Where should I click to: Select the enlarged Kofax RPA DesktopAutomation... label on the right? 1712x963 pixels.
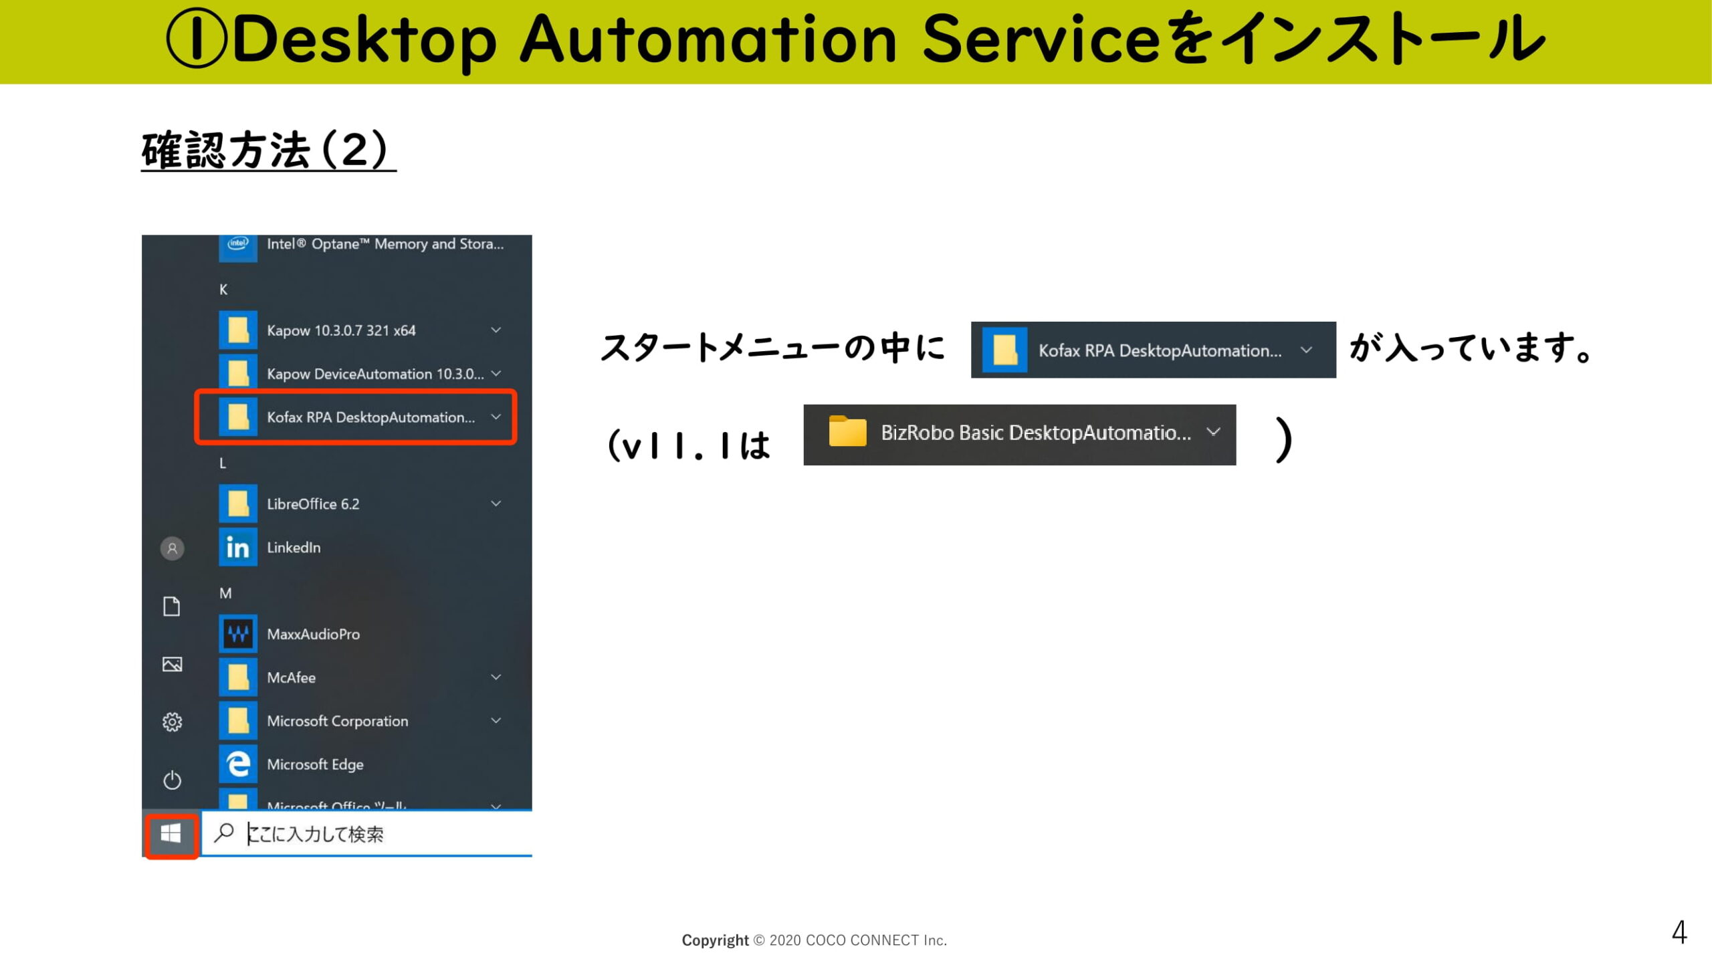coord(1160,350)
